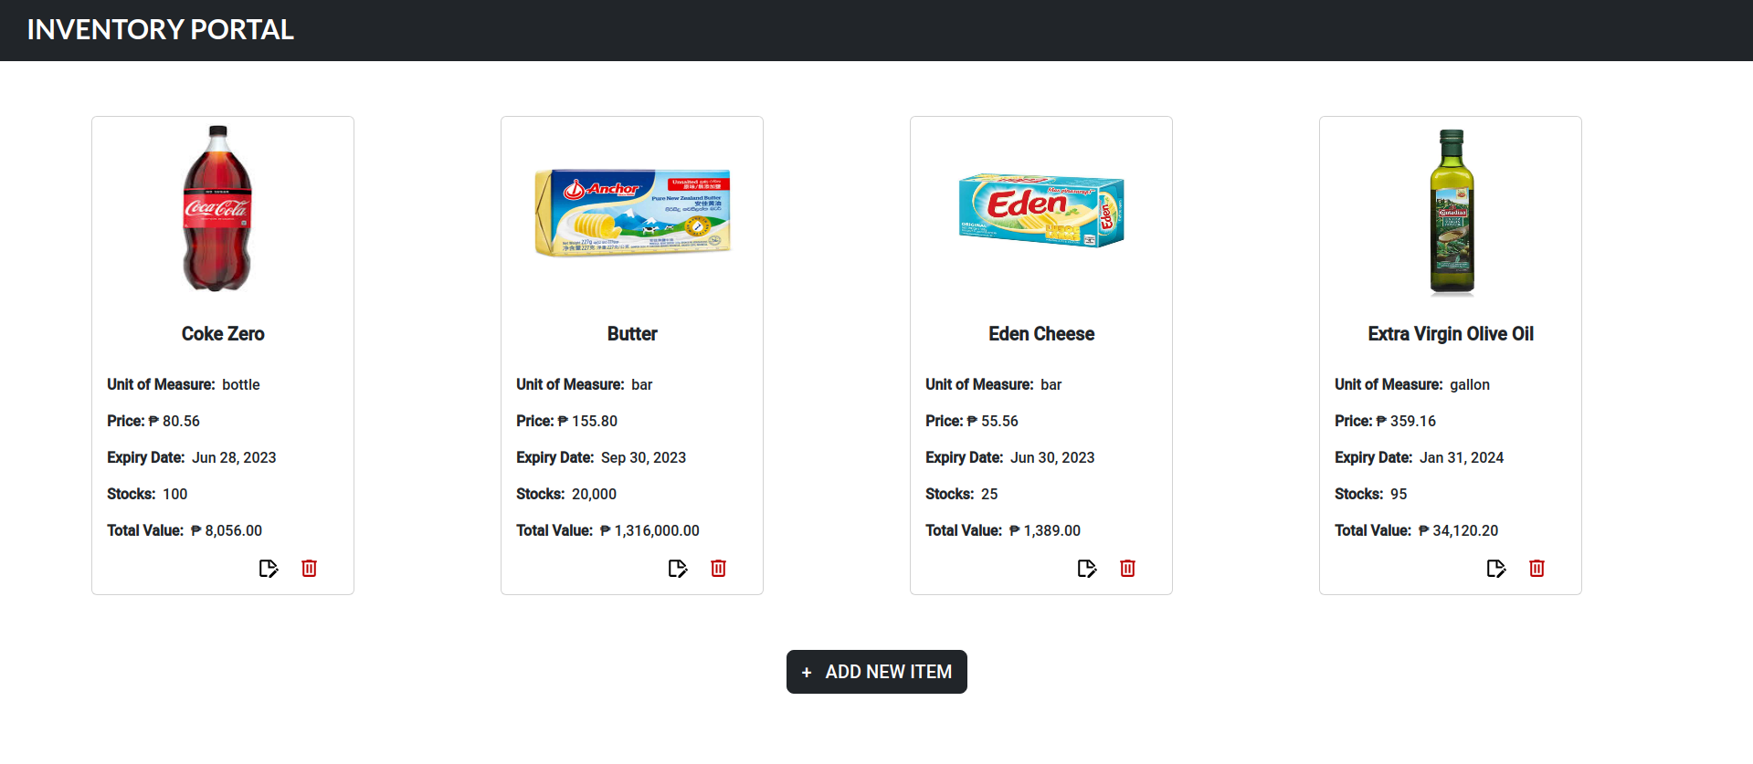Click the Total Value of Butter
Viewport: 1753px width, 764px height.
608,530
